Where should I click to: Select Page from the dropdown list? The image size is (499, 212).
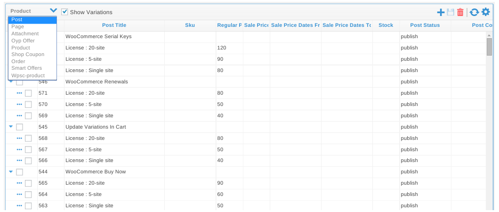(32, 27)
